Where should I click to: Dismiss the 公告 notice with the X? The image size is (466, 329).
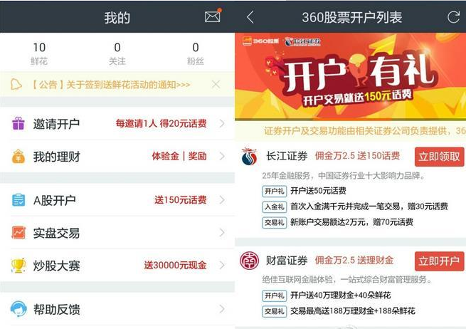coord(216,85)
